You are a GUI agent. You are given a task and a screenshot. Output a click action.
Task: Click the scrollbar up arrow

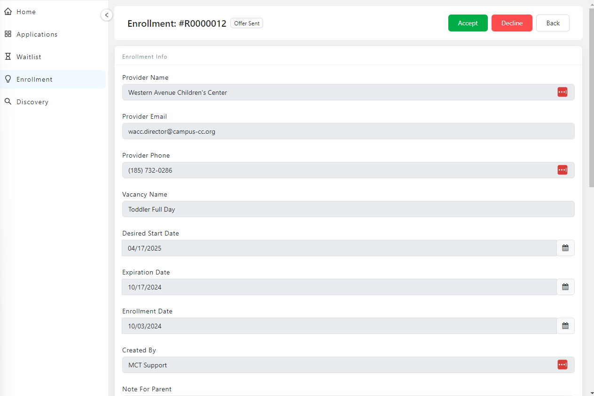(x=591, y=3)
